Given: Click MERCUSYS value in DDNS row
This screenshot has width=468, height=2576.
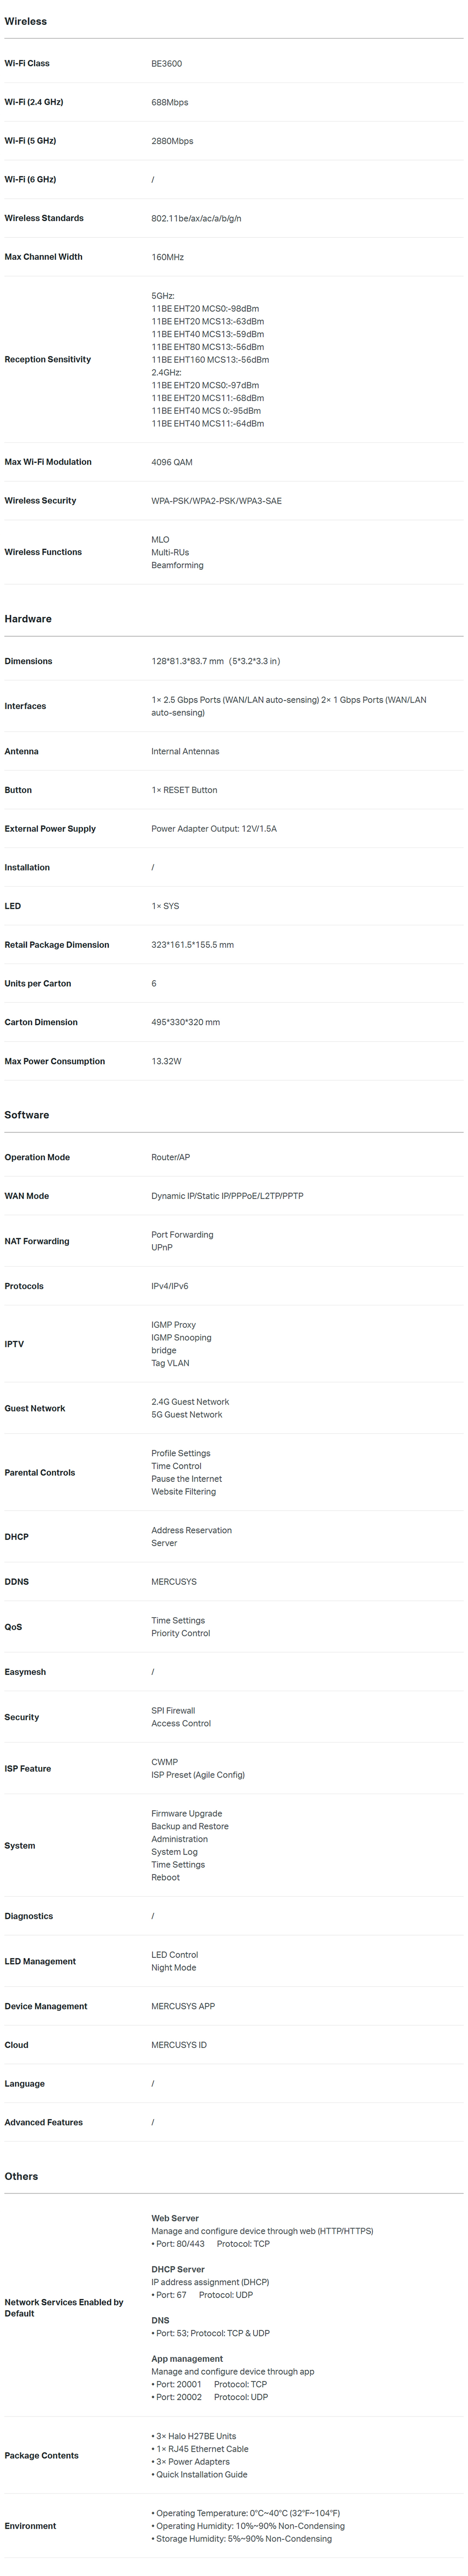Looking at the screenshot, I should click(x=174, y=1582).
